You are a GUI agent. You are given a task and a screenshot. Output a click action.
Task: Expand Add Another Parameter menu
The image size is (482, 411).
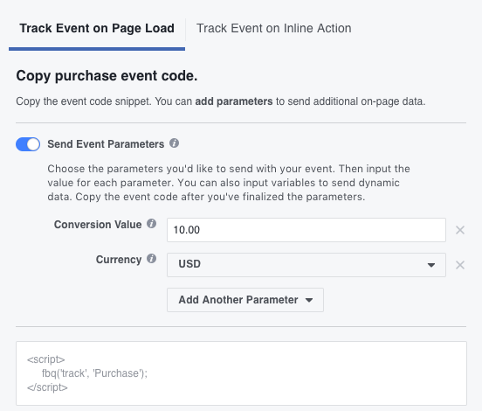point(245,300)
